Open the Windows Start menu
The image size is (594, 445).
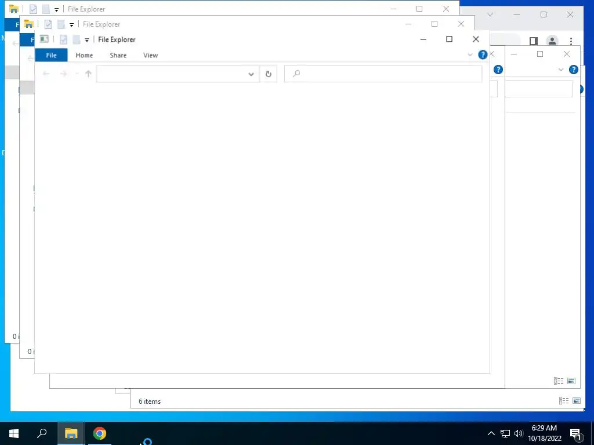coord(14,433)
